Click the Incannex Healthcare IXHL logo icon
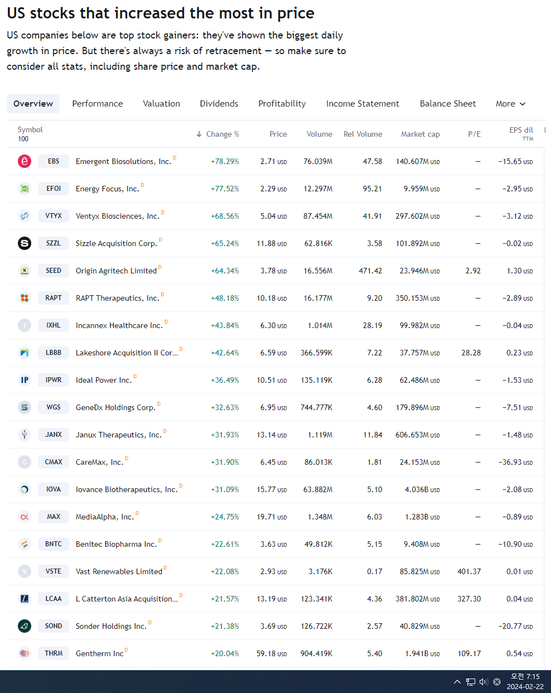The width and height of the screenshot is (551, 693). tap(25, 325)
